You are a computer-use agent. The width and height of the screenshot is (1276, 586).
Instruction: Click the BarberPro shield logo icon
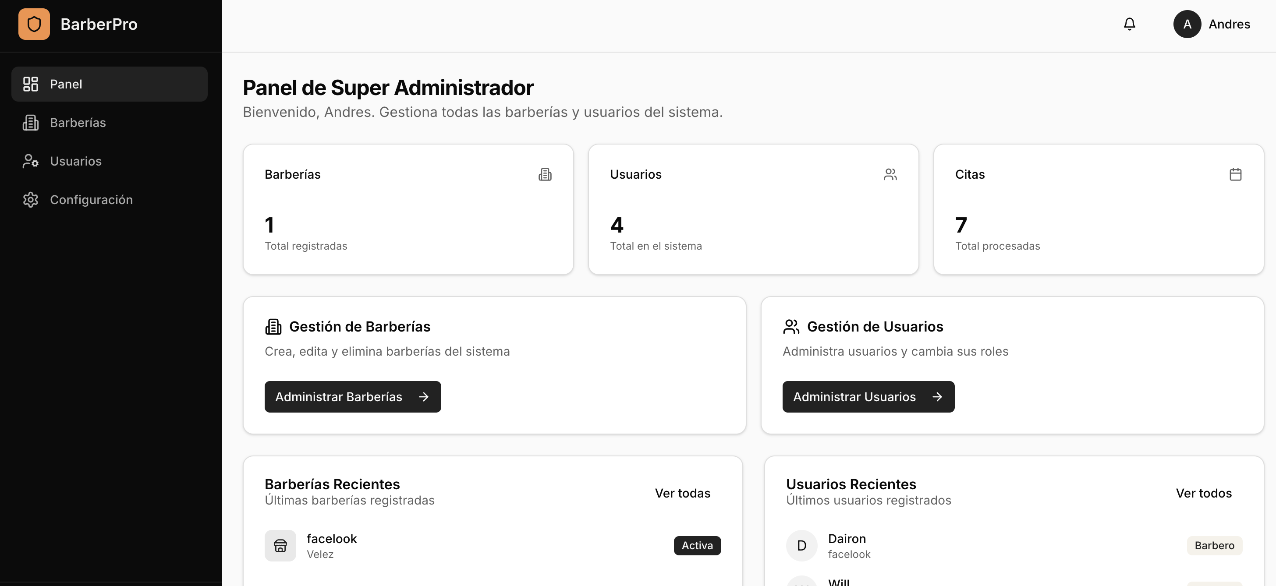(34, 24)
